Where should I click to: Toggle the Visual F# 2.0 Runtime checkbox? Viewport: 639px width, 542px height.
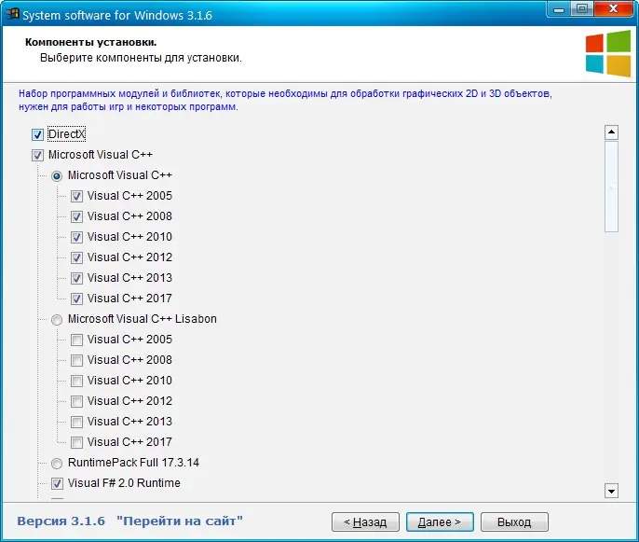[57, 483]
